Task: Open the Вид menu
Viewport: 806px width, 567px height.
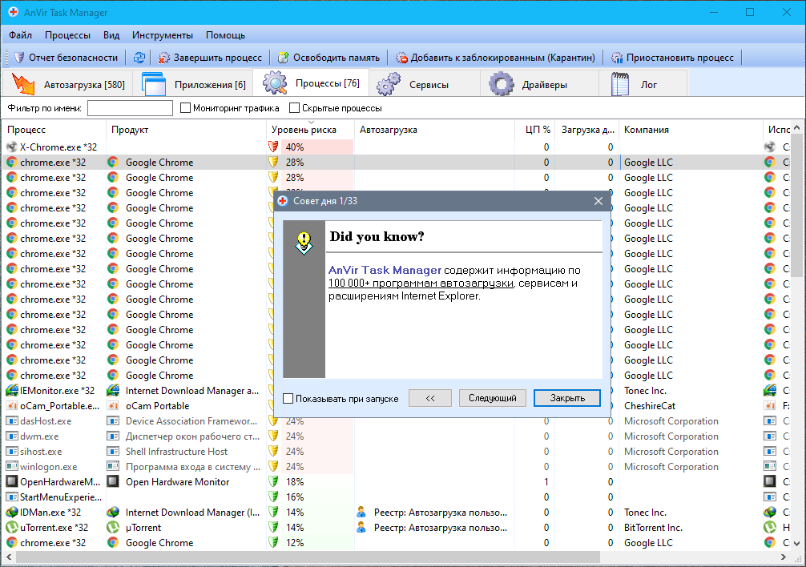Action: 111,35
